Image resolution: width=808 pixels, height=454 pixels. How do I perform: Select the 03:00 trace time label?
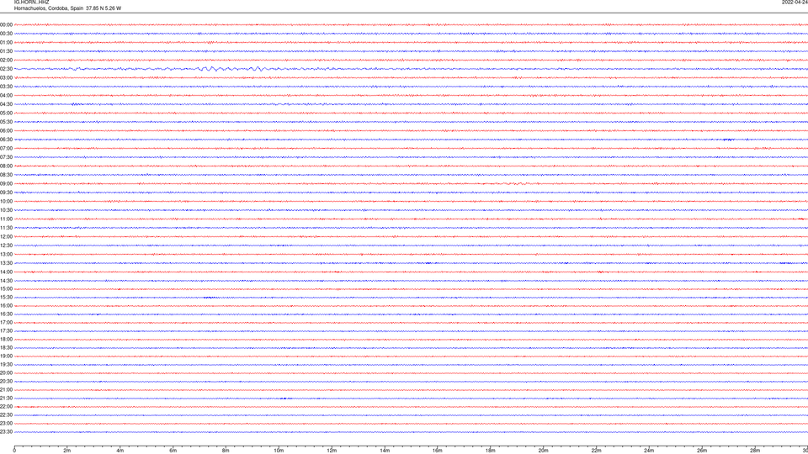6,77
